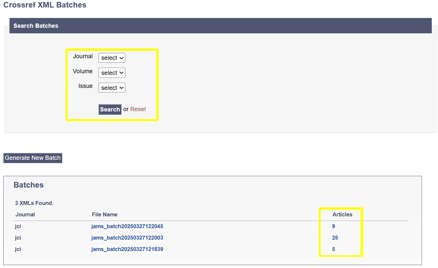
Task: Click the article count 9 link
Action: click(333, 226)
